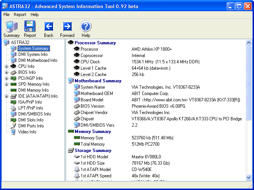Click the Storage Summary heading
This screenshot has width=254, height=190.
click(x=93, y=151)
